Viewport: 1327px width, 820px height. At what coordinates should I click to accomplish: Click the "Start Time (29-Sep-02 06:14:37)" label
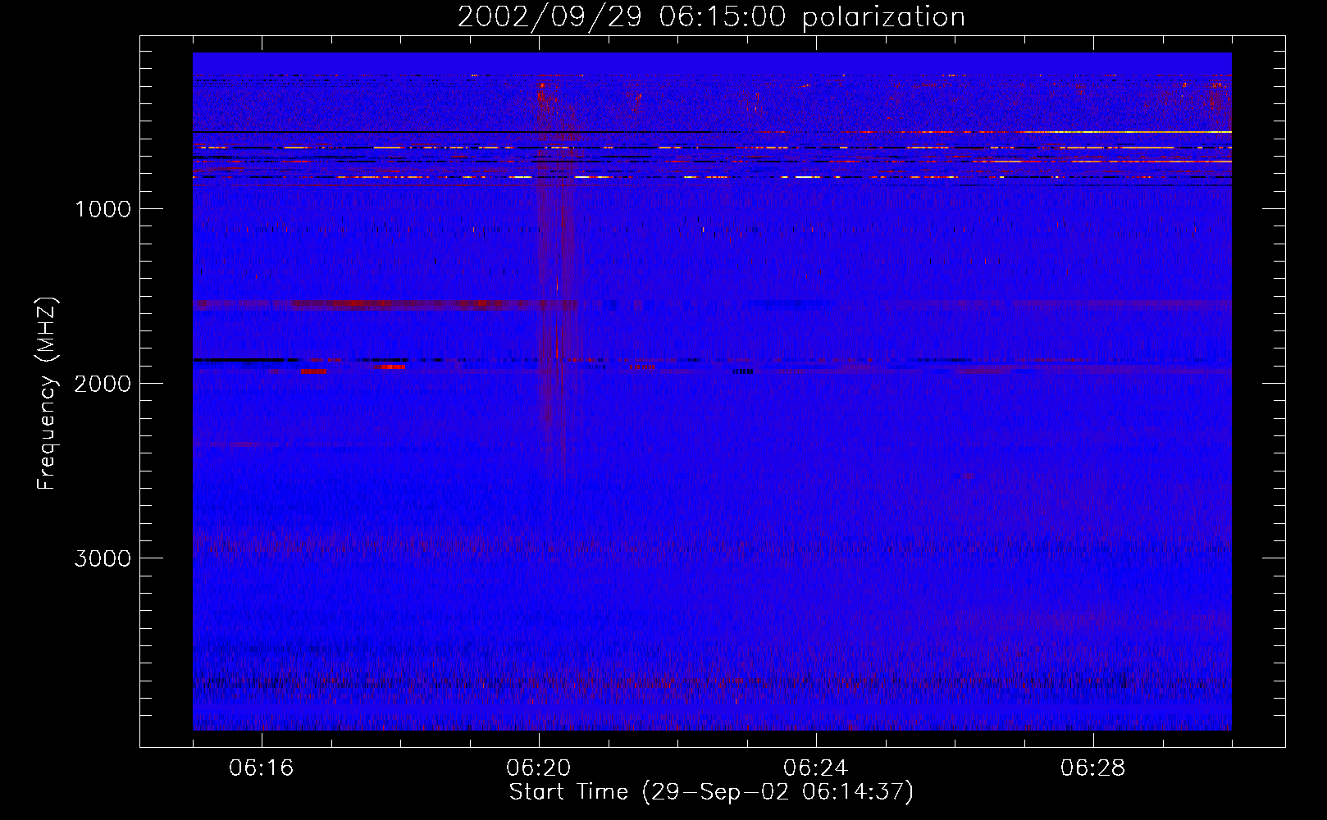click(711, 792)
